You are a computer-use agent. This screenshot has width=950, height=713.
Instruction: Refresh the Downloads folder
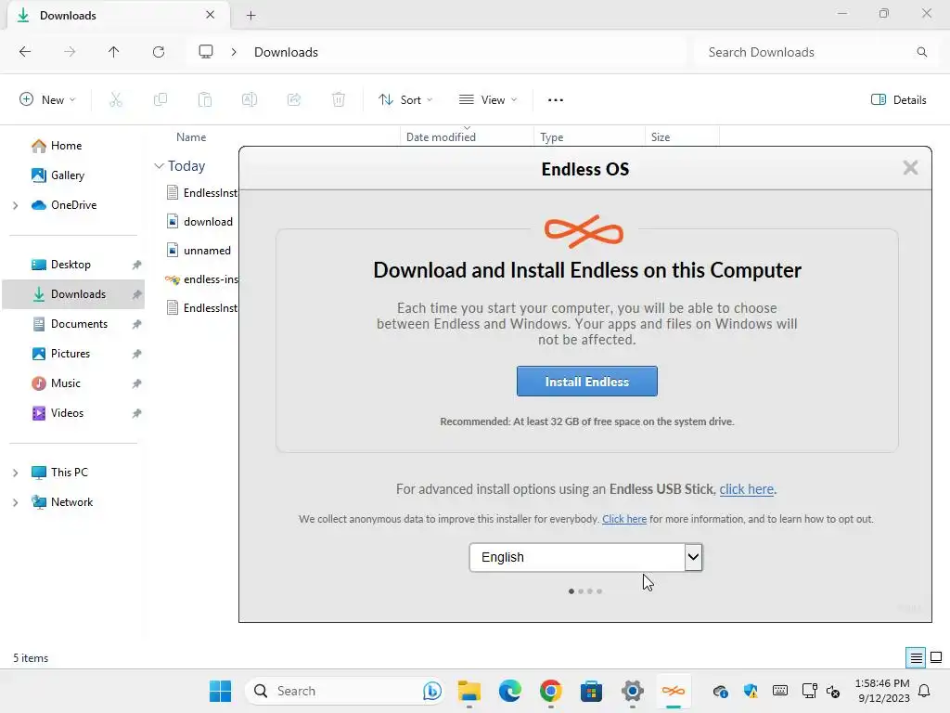(x=159, y=52)
